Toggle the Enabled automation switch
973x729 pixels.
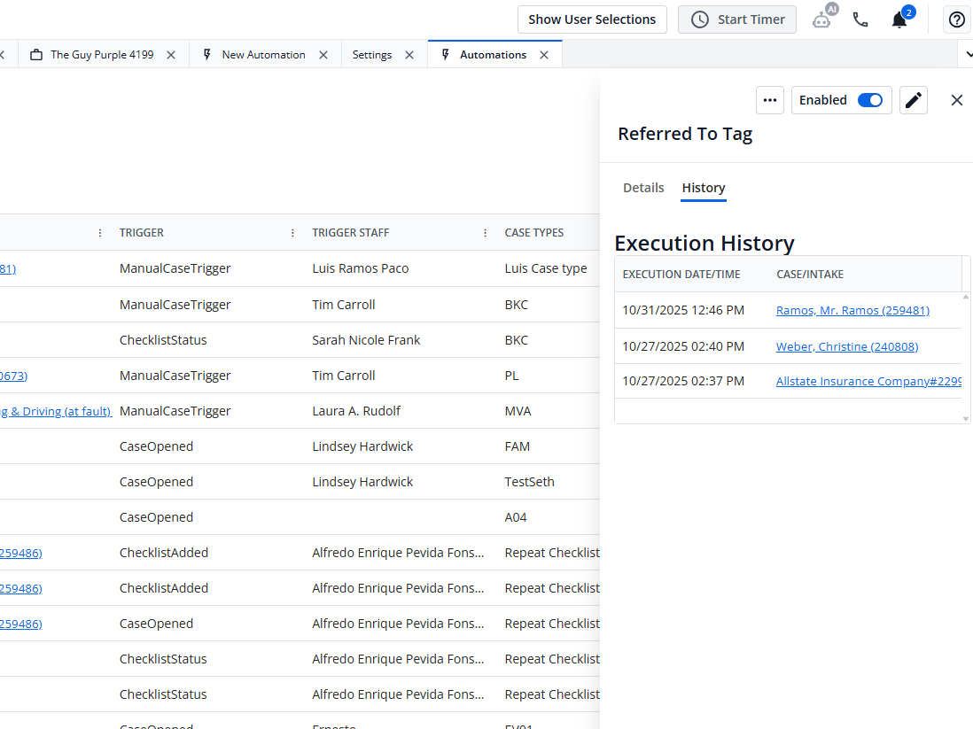pos(870,100)
